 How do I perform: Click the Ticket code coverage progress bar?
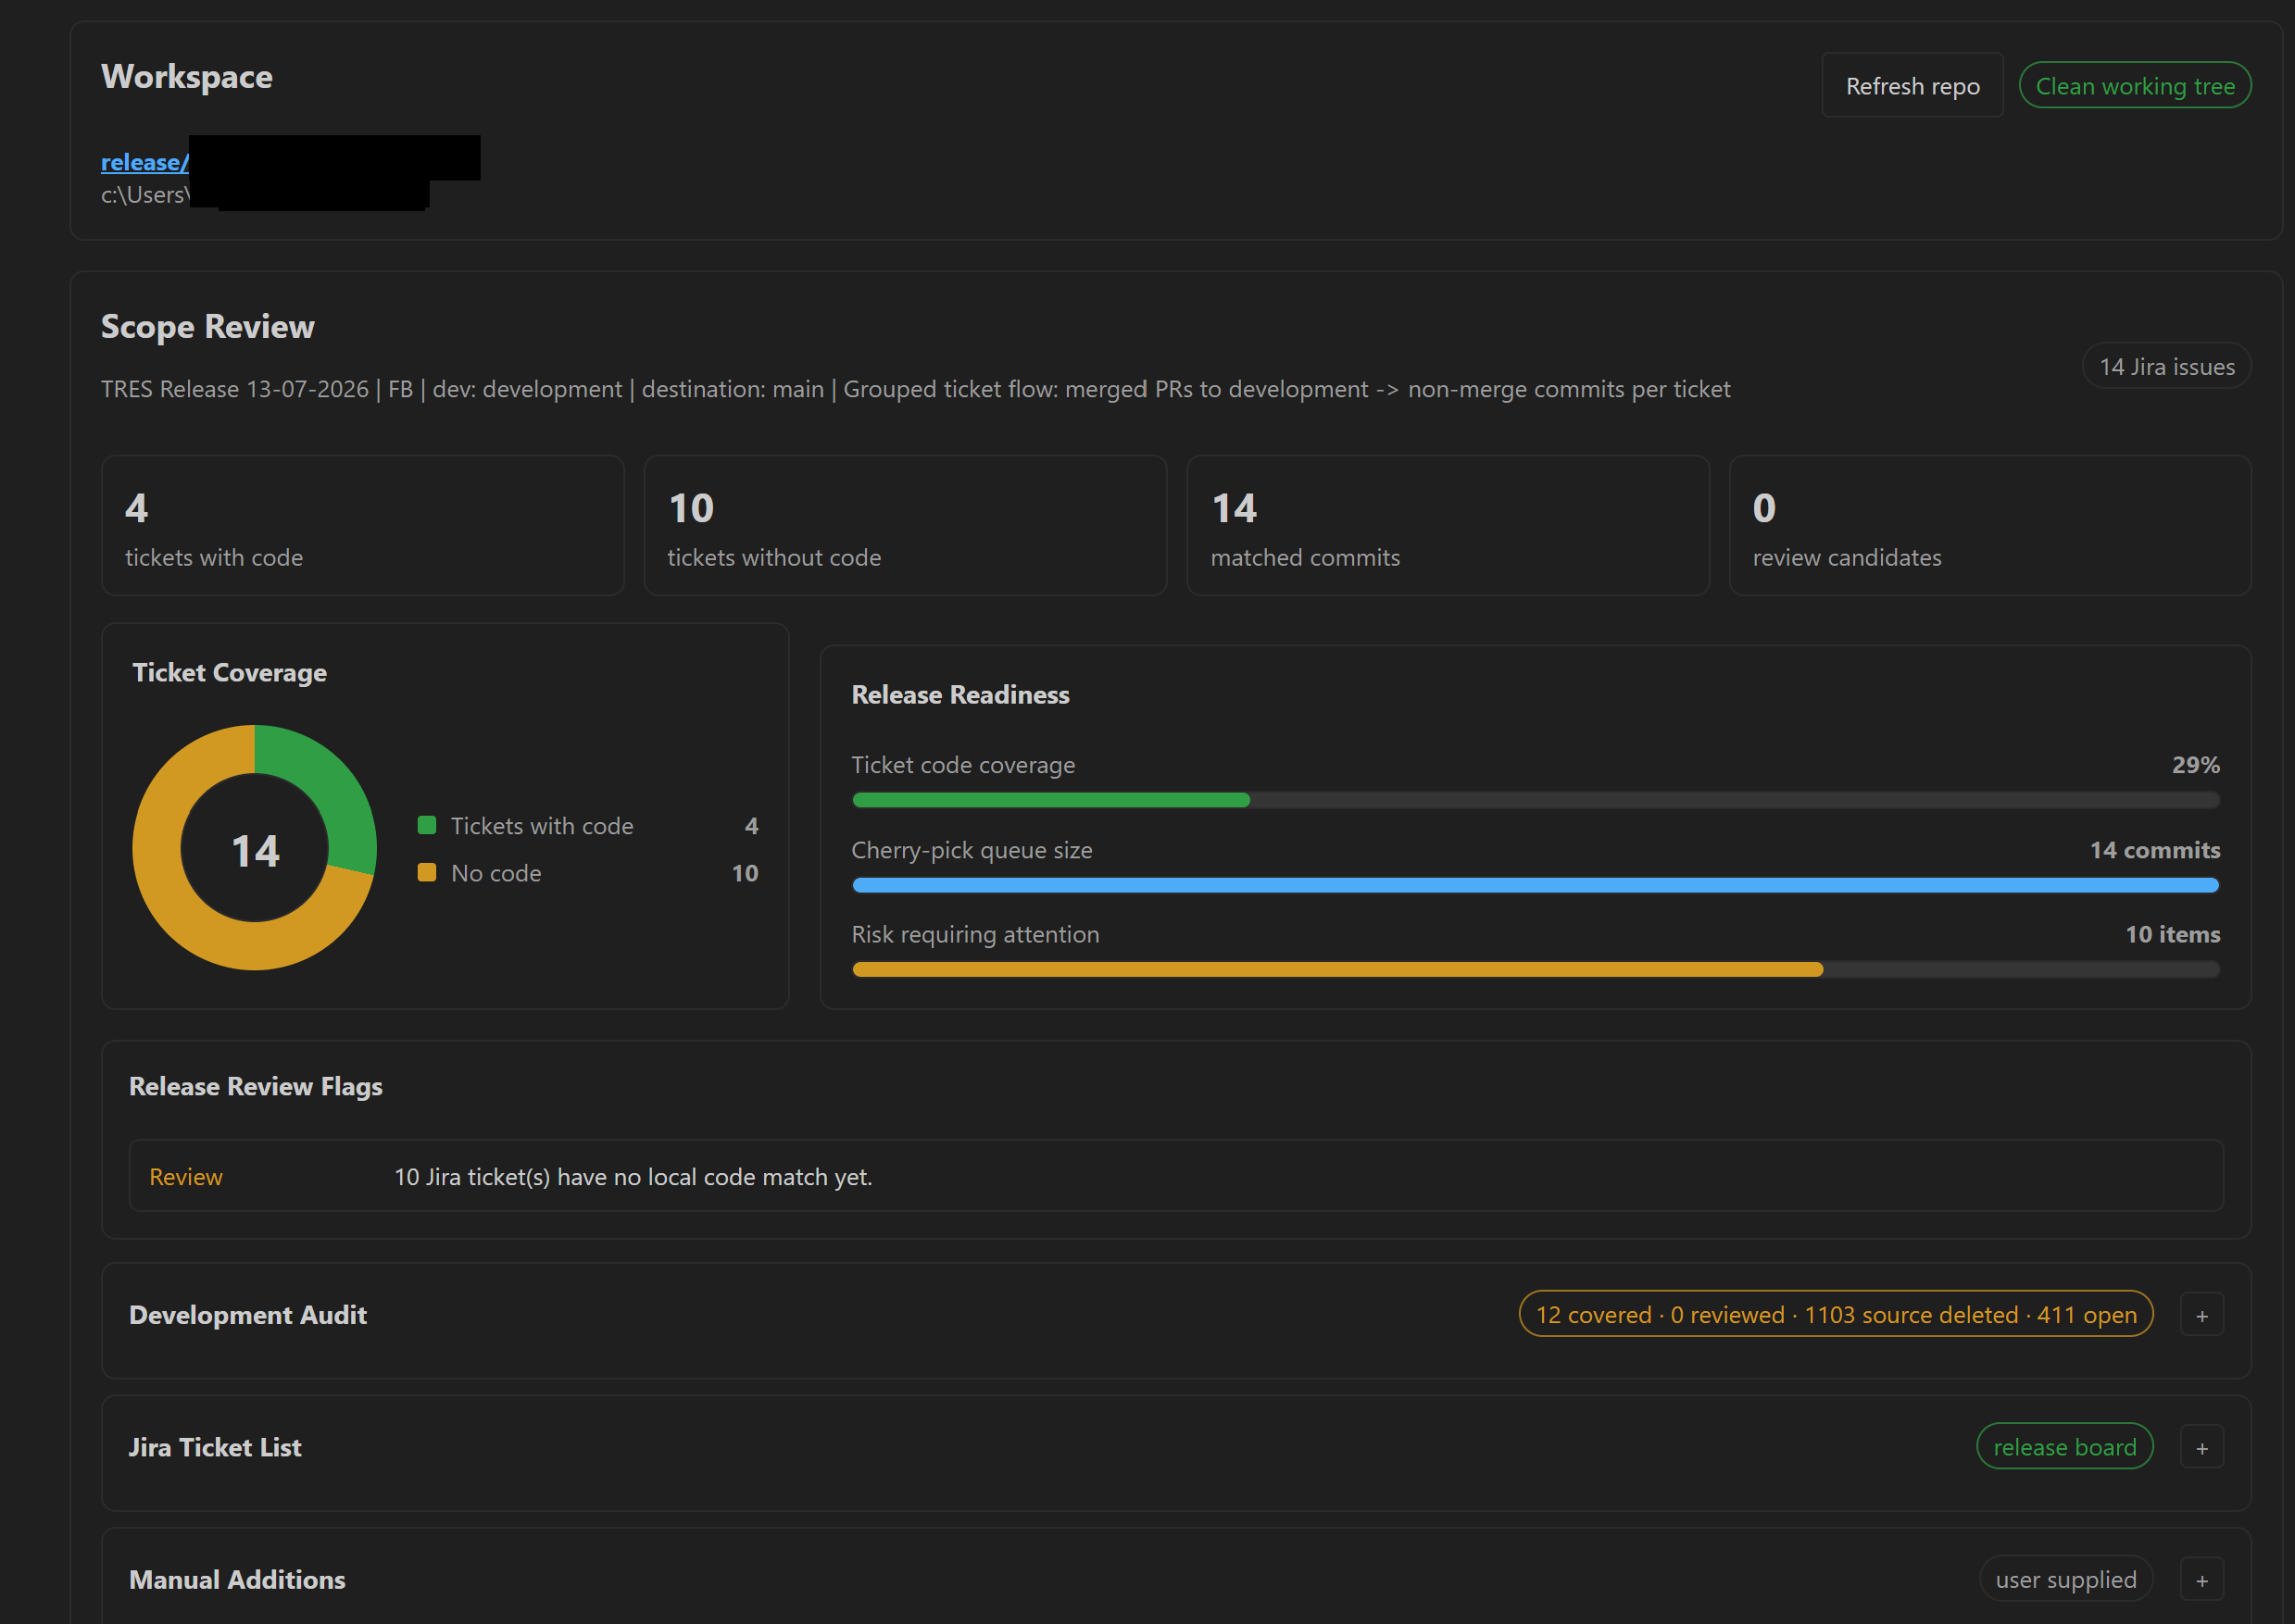(1535, 800)
